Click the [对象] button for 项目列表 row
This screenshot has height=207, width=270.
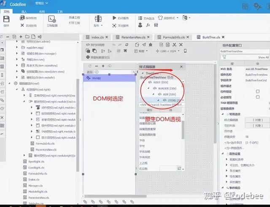point(258,125)
